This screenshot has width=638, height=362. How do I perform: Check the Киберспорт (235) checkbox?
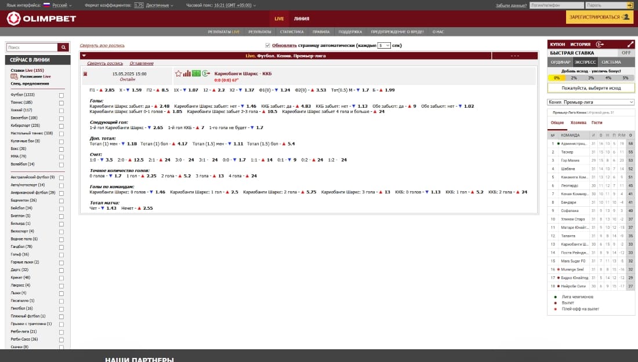(x=61, y=126)
